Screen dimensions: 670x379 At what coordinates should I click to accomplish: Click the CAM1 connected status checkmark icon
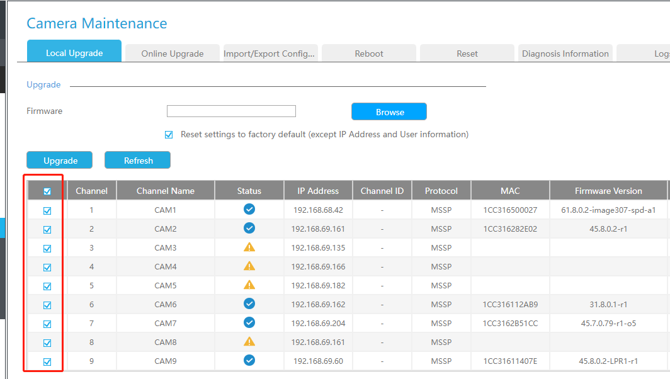(249, 210)
